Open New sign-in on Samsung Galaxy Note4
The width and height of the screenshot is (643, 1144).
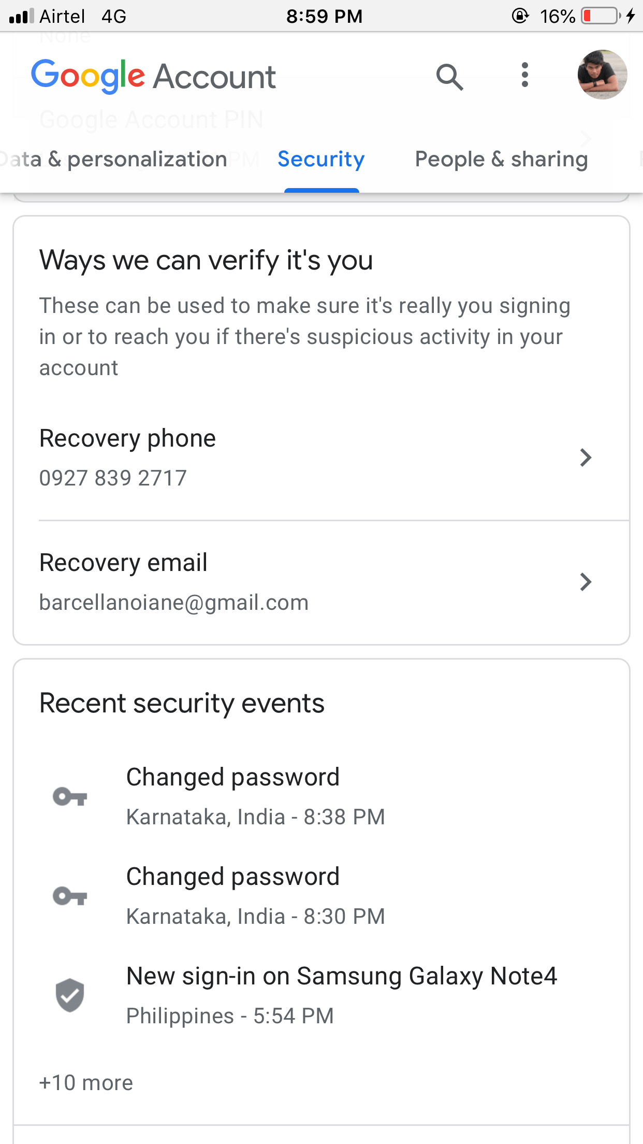click(x=342, y=995)
